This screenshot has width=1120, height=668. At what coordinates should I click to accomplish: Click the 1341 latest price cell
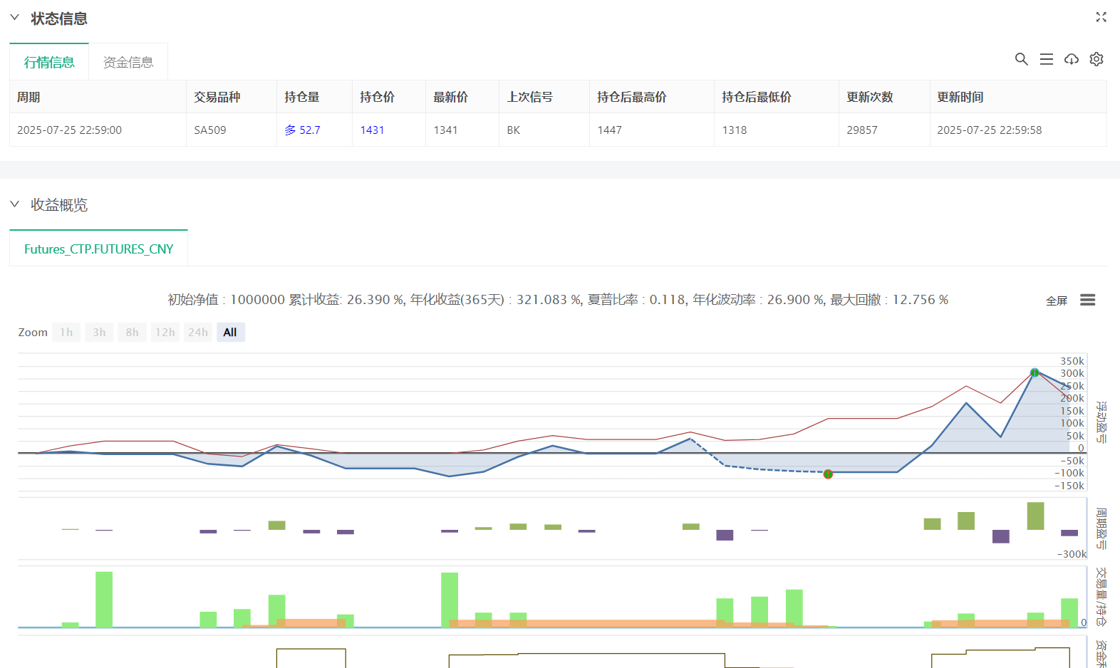(x=462, y=130)
